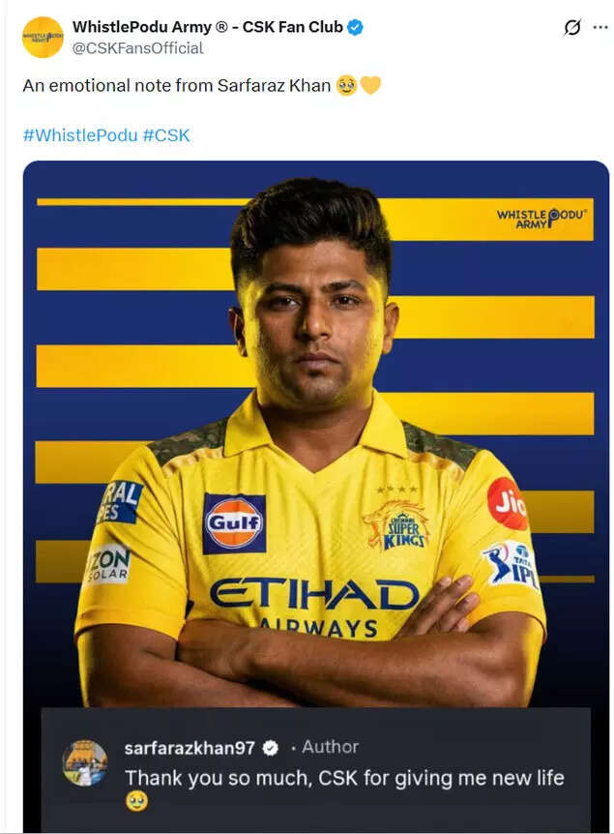
Task: Click the Tata IPL logo on the sleeve
Action: coord(512,565)
